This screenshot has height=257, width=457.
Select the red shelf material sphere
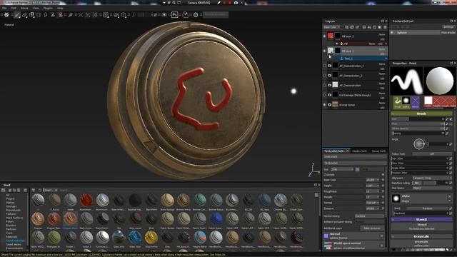(86, 200)
